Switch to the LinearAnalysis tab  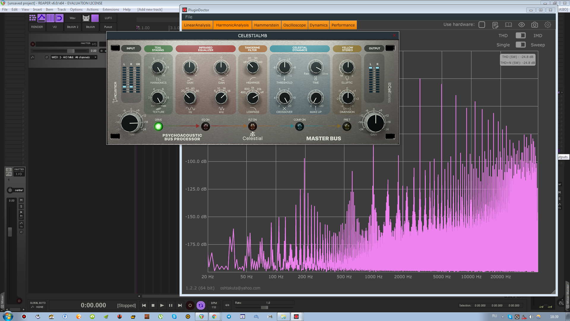tap(197, 25)
